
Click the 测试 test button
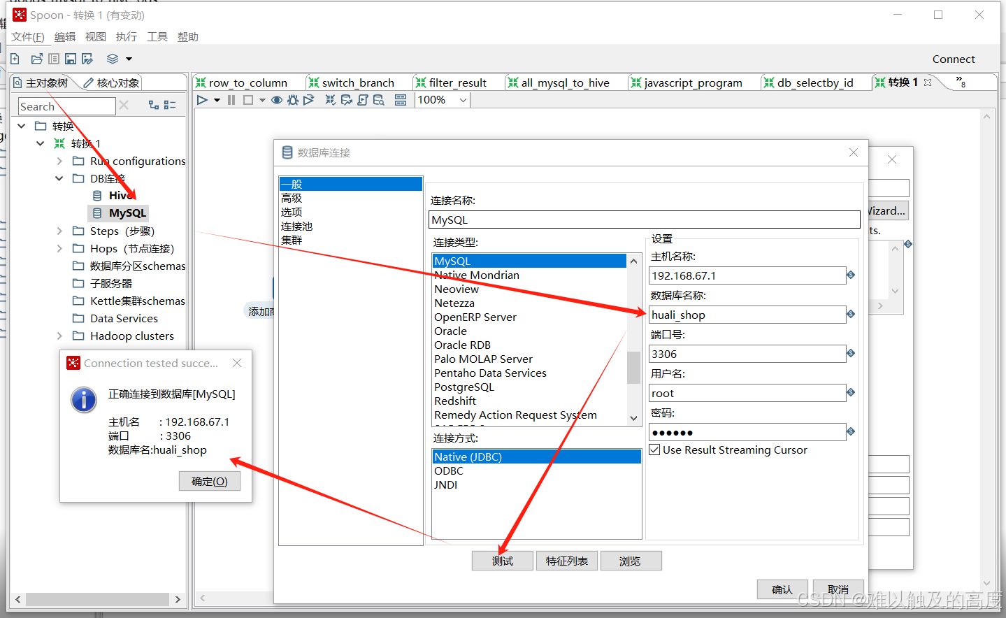(503, 561)
